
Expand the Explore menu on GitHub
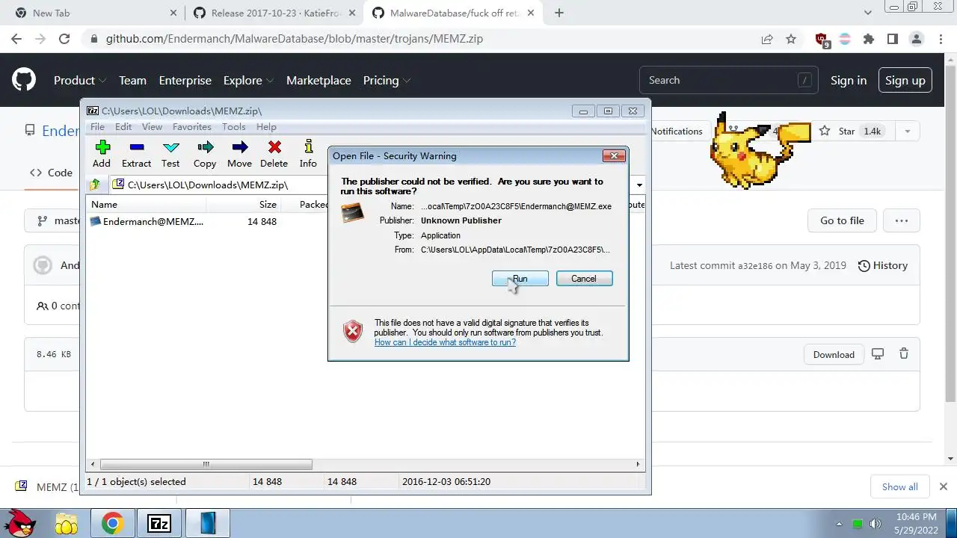click(x=248, y=81)
